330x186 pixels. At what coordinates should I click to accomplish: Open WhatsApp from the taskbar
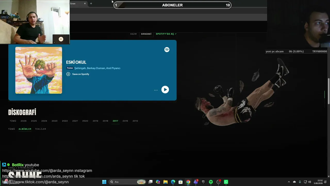[226, 182]
